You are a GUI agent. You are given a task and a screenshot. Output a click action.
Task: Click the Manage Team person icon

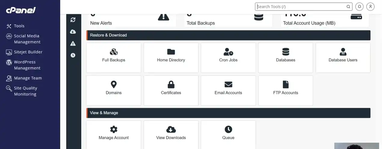click(9, 78)
